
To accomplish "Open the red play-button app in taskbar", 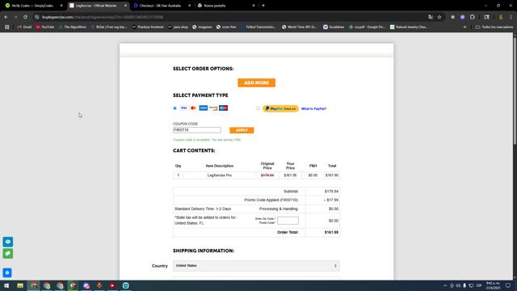I will pos(112,285).
